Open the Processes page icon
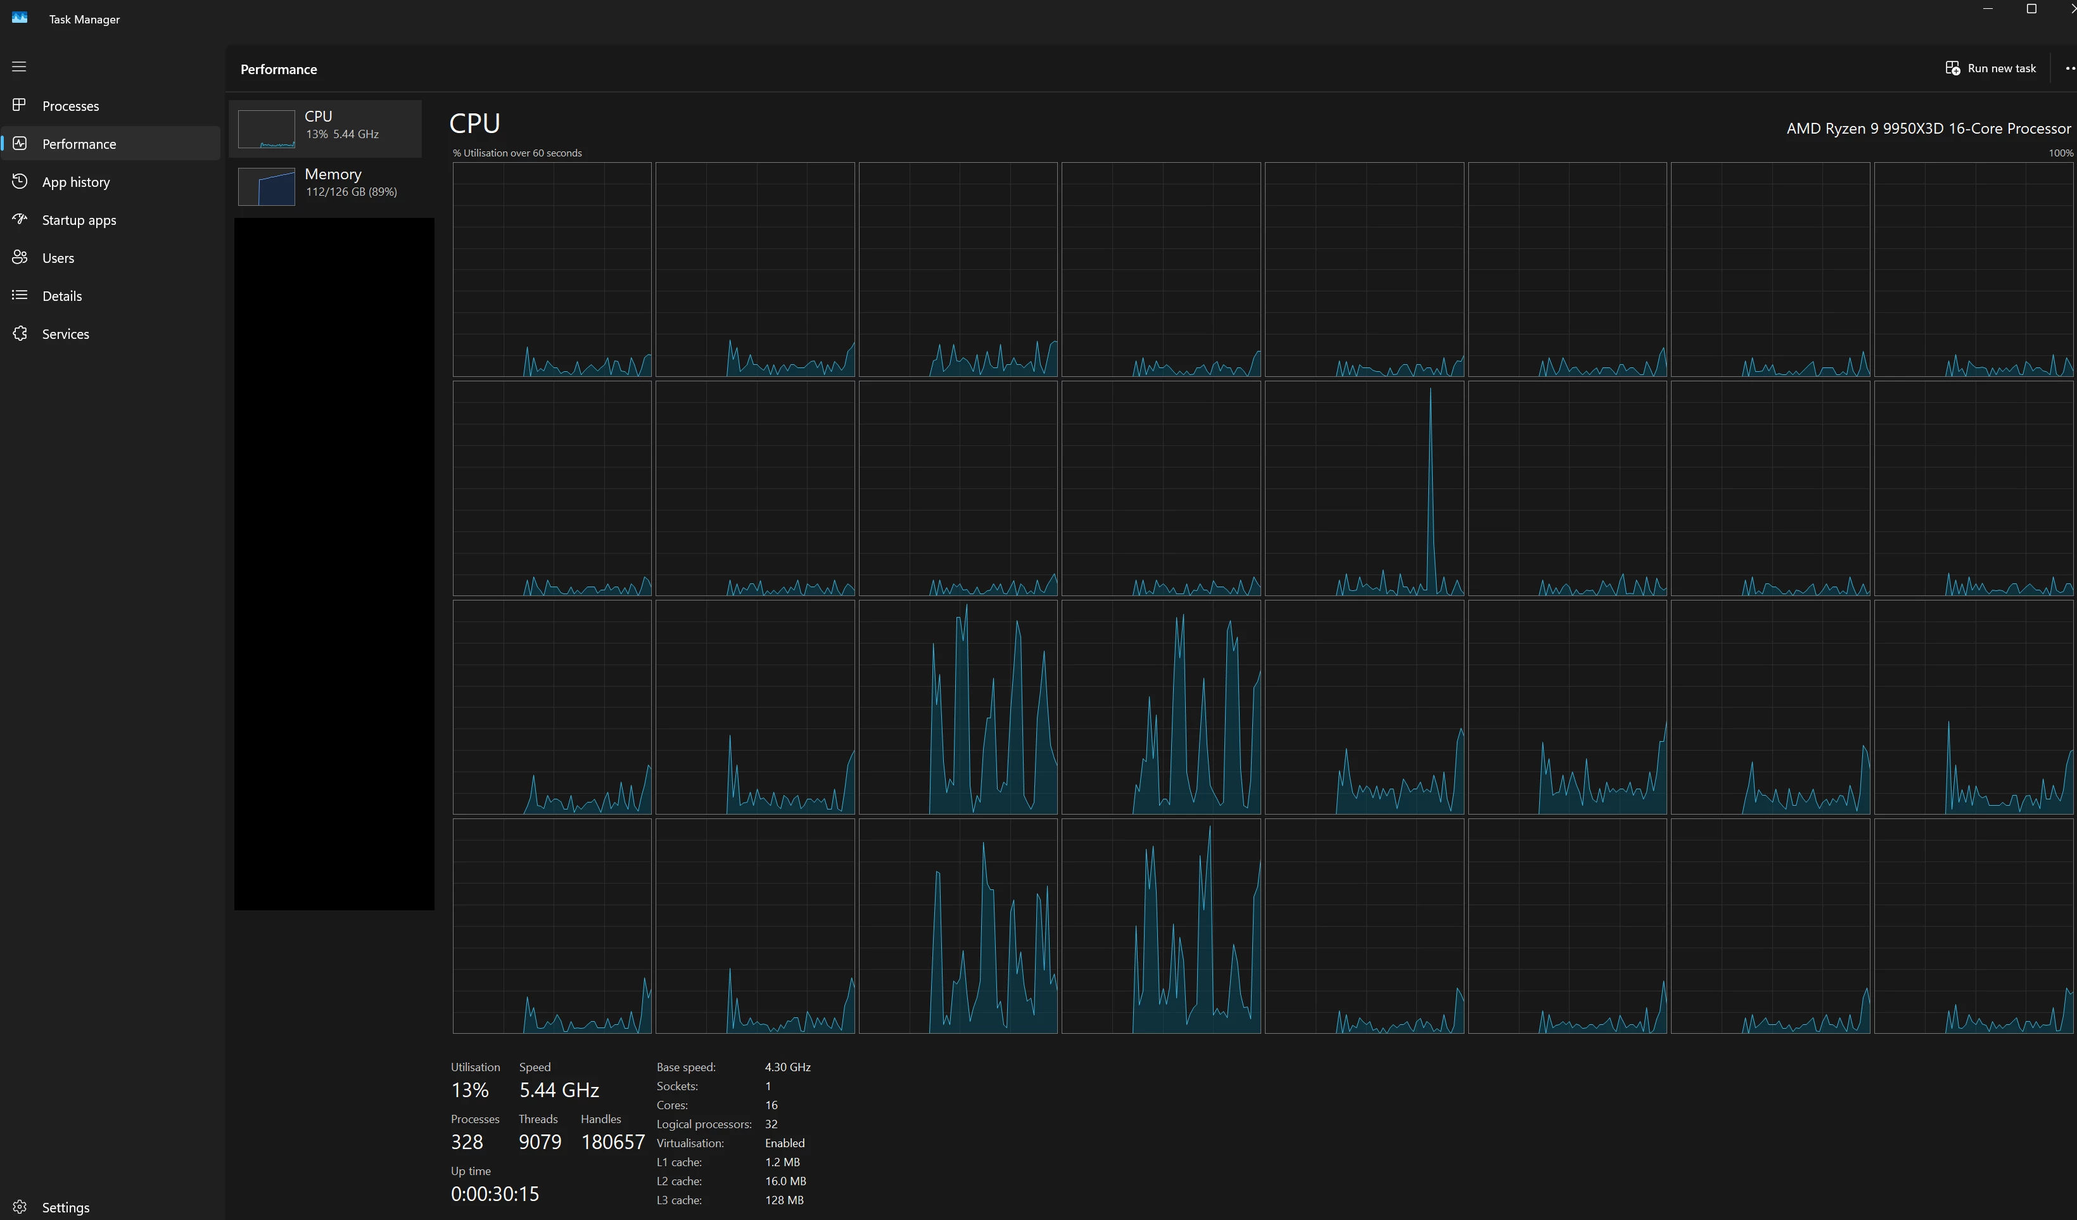Image resolution: width=2077 pixels, height=1220 pixels. click(19, 105)
